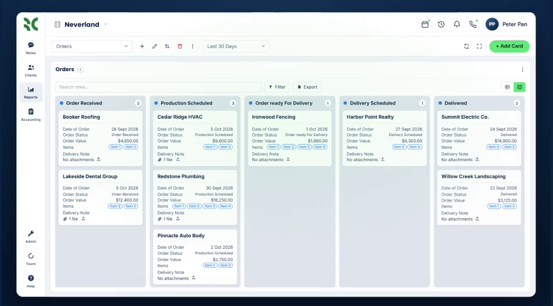Click the Search rows input field
Screen dimensions: 553x306
(158, 87)
